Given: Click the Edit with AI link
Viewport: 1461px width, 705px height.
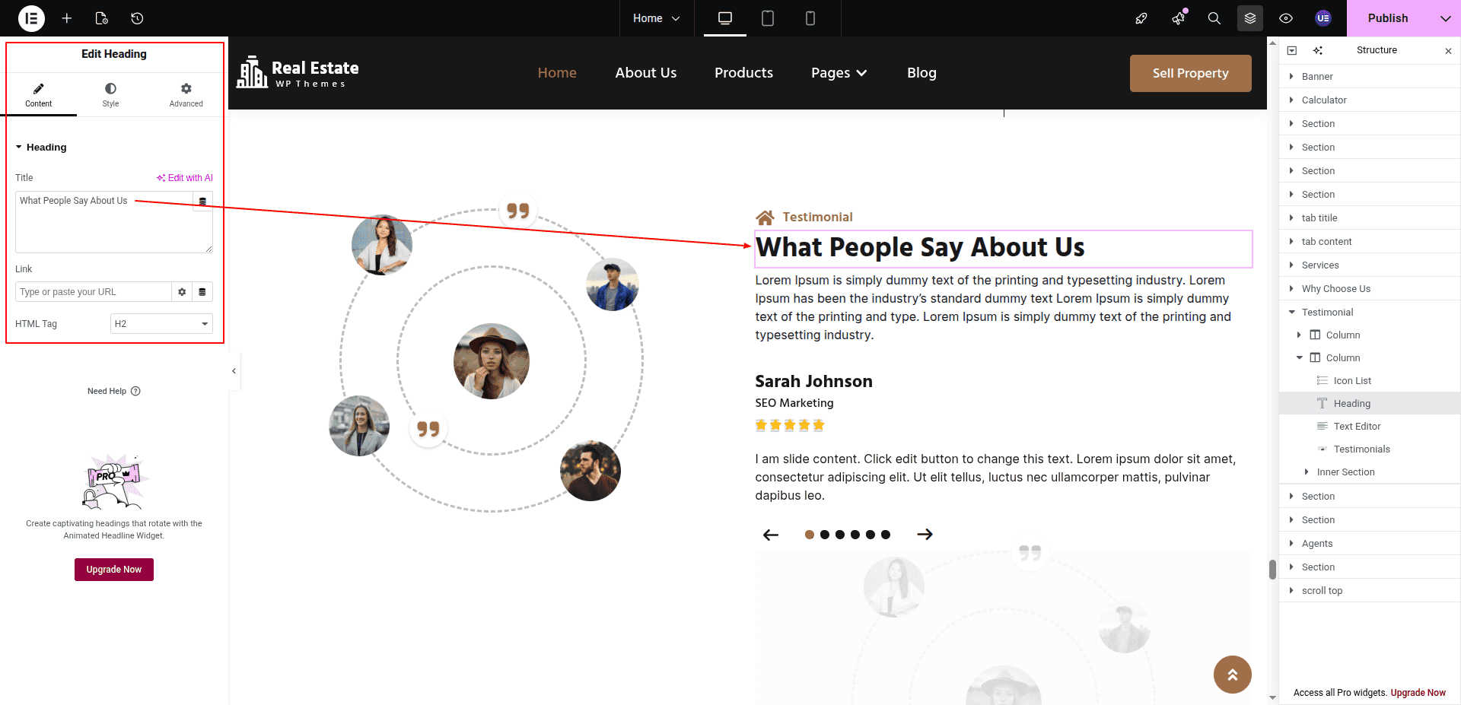Looking at the screenshot, I should click(185, 178).
